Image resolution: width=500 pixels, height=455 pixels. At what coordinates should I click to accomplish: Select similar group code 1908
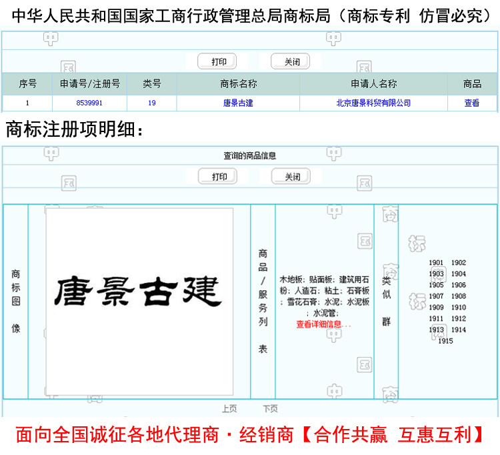pos(459,296)
